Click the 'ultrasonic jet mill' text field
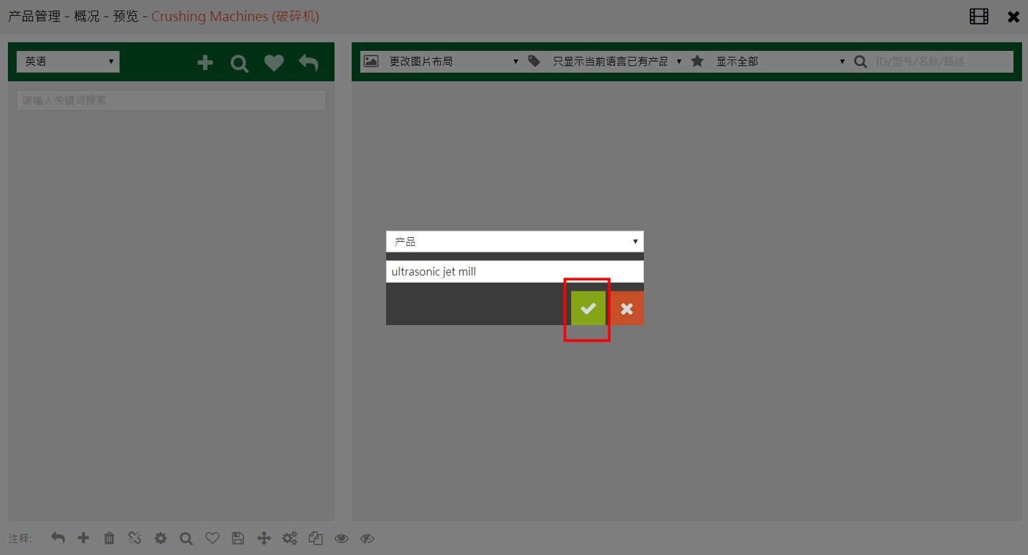The height and width of the screenshot is (555, 1028). (x=514, y=272)
